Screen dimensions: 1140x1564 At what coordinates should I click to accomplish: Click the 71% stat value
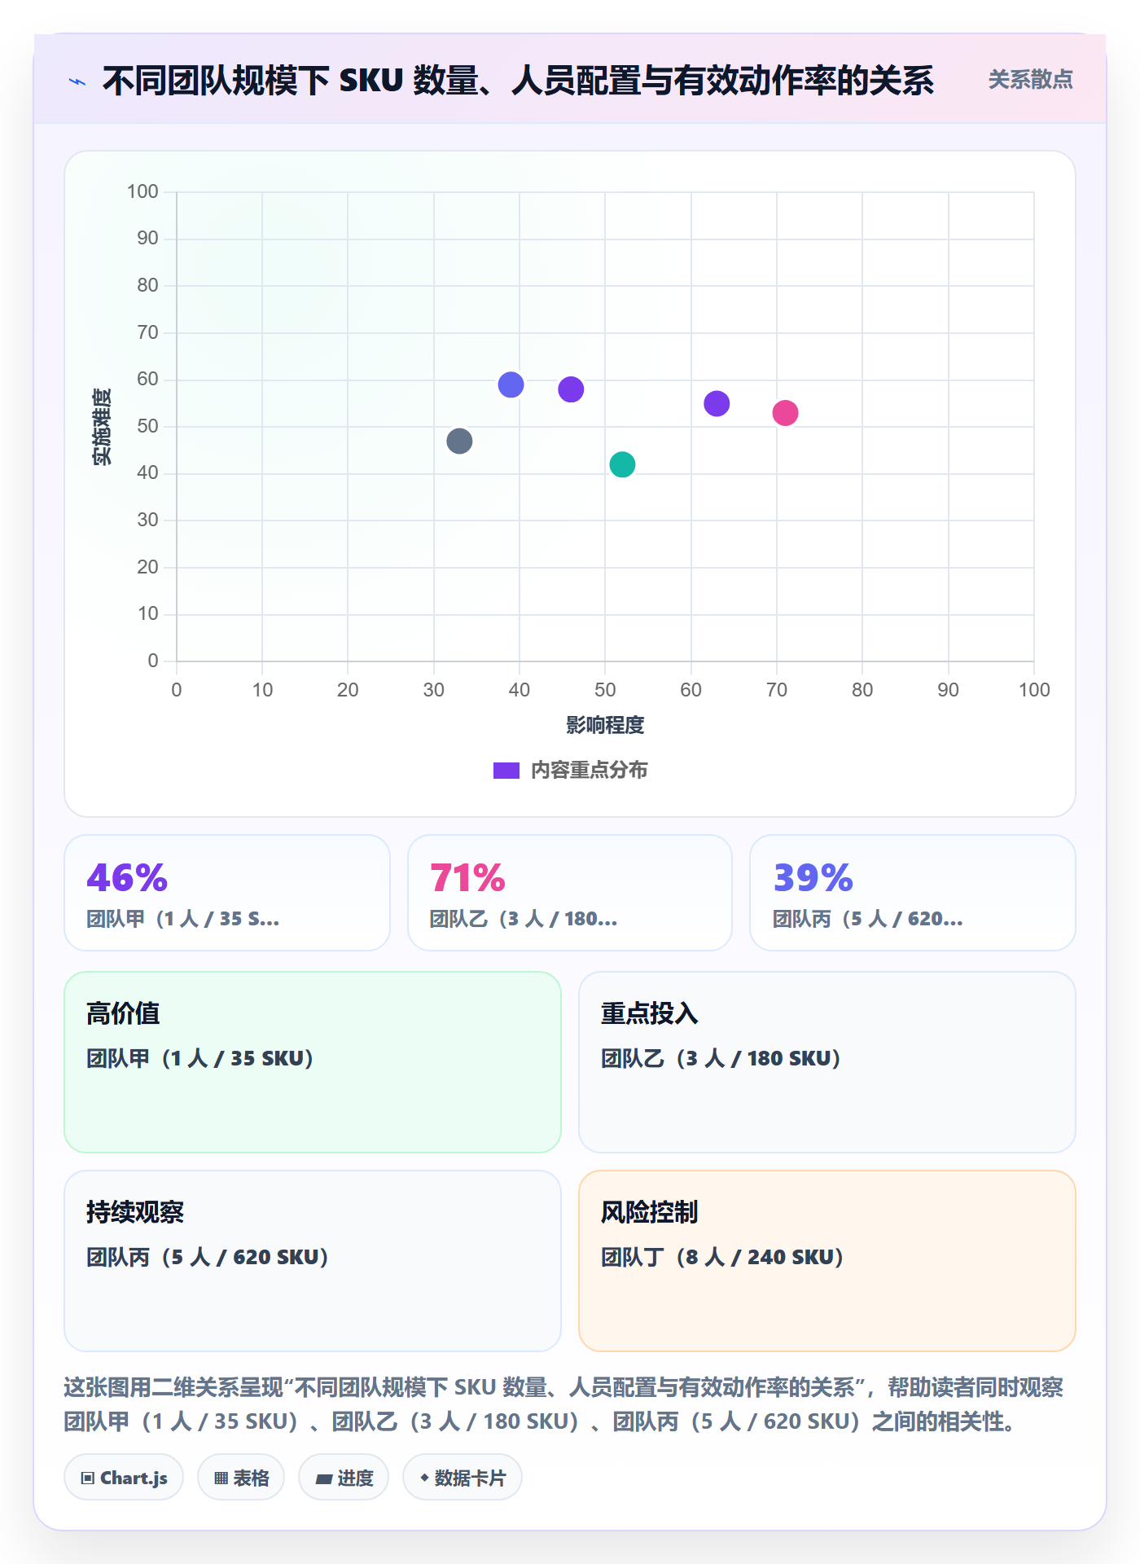click(467, 878)
